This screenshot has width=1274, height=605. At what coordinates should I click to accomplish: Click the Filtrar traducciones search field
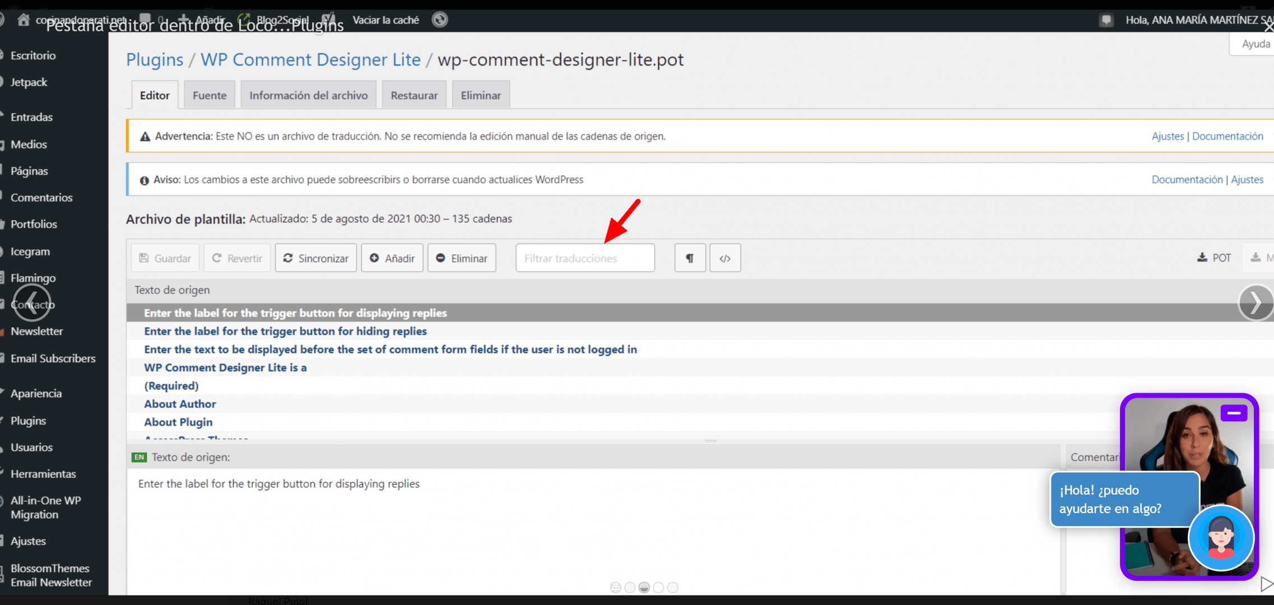click(585, 258)
